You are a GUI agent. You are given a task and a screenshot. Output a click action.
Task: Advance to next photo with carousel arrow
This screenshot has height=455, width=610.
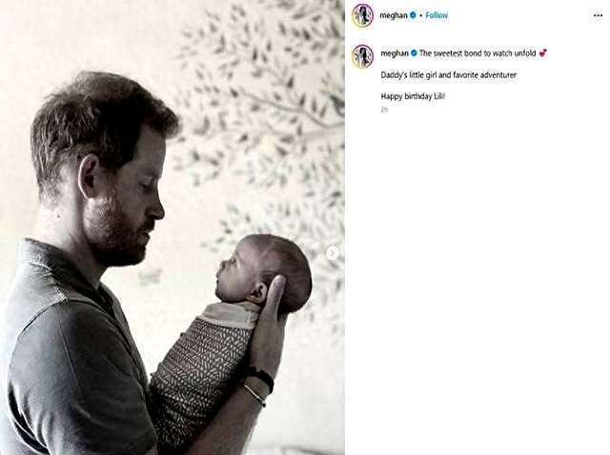point(333,254)
